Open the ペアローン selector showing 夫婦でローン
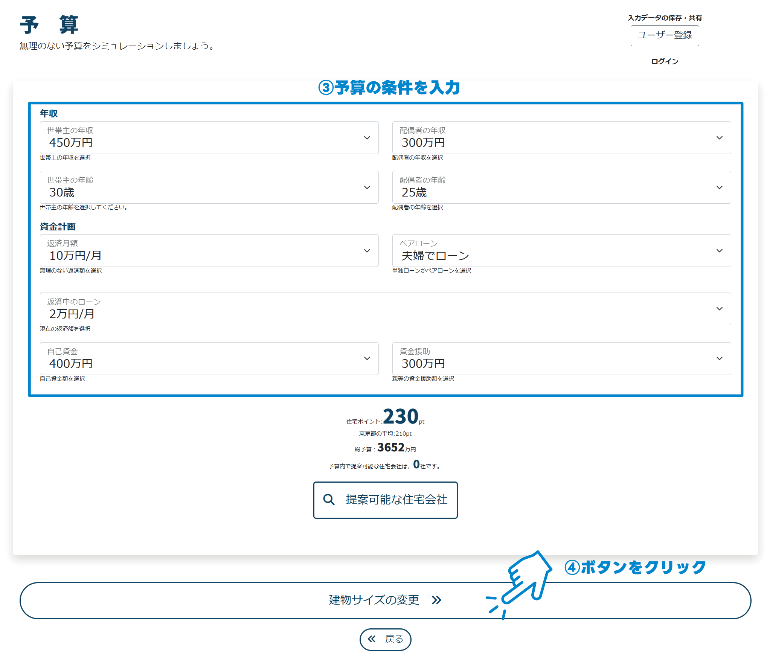Viewport: 770px width, 666px height. (x=561, y=250)
